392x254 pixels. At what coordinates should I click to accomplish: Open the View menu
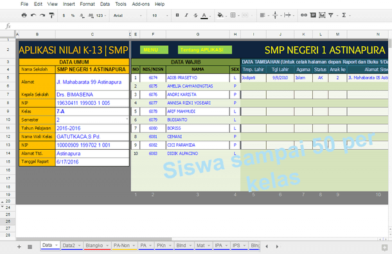[53, 4]
